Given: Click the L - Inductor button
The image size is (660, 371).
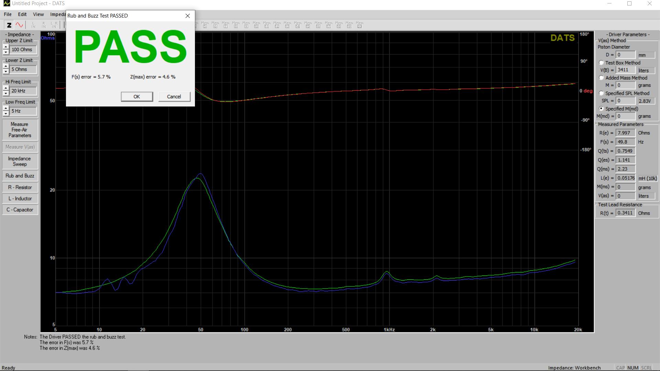Looking at the screenshot, I should tap(20, 199).
